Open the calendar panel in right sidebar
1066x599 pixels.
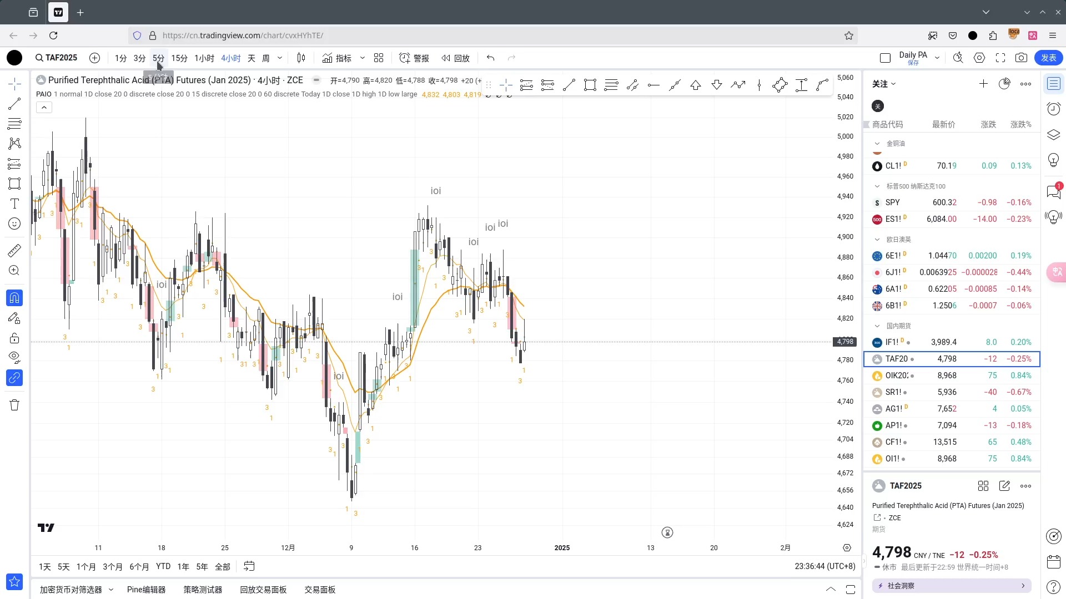[1053, 562]
